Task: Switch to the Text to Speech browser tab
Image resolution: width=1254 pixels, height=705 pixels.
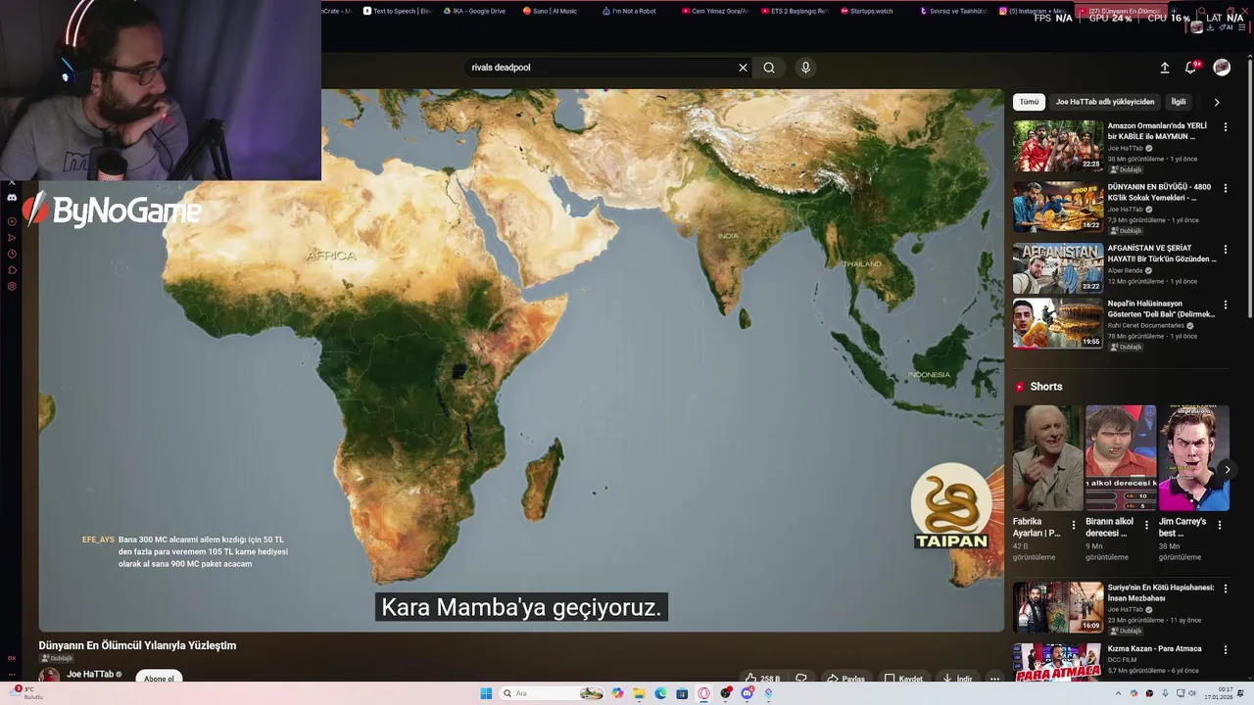Action: [x=397, y=11]
